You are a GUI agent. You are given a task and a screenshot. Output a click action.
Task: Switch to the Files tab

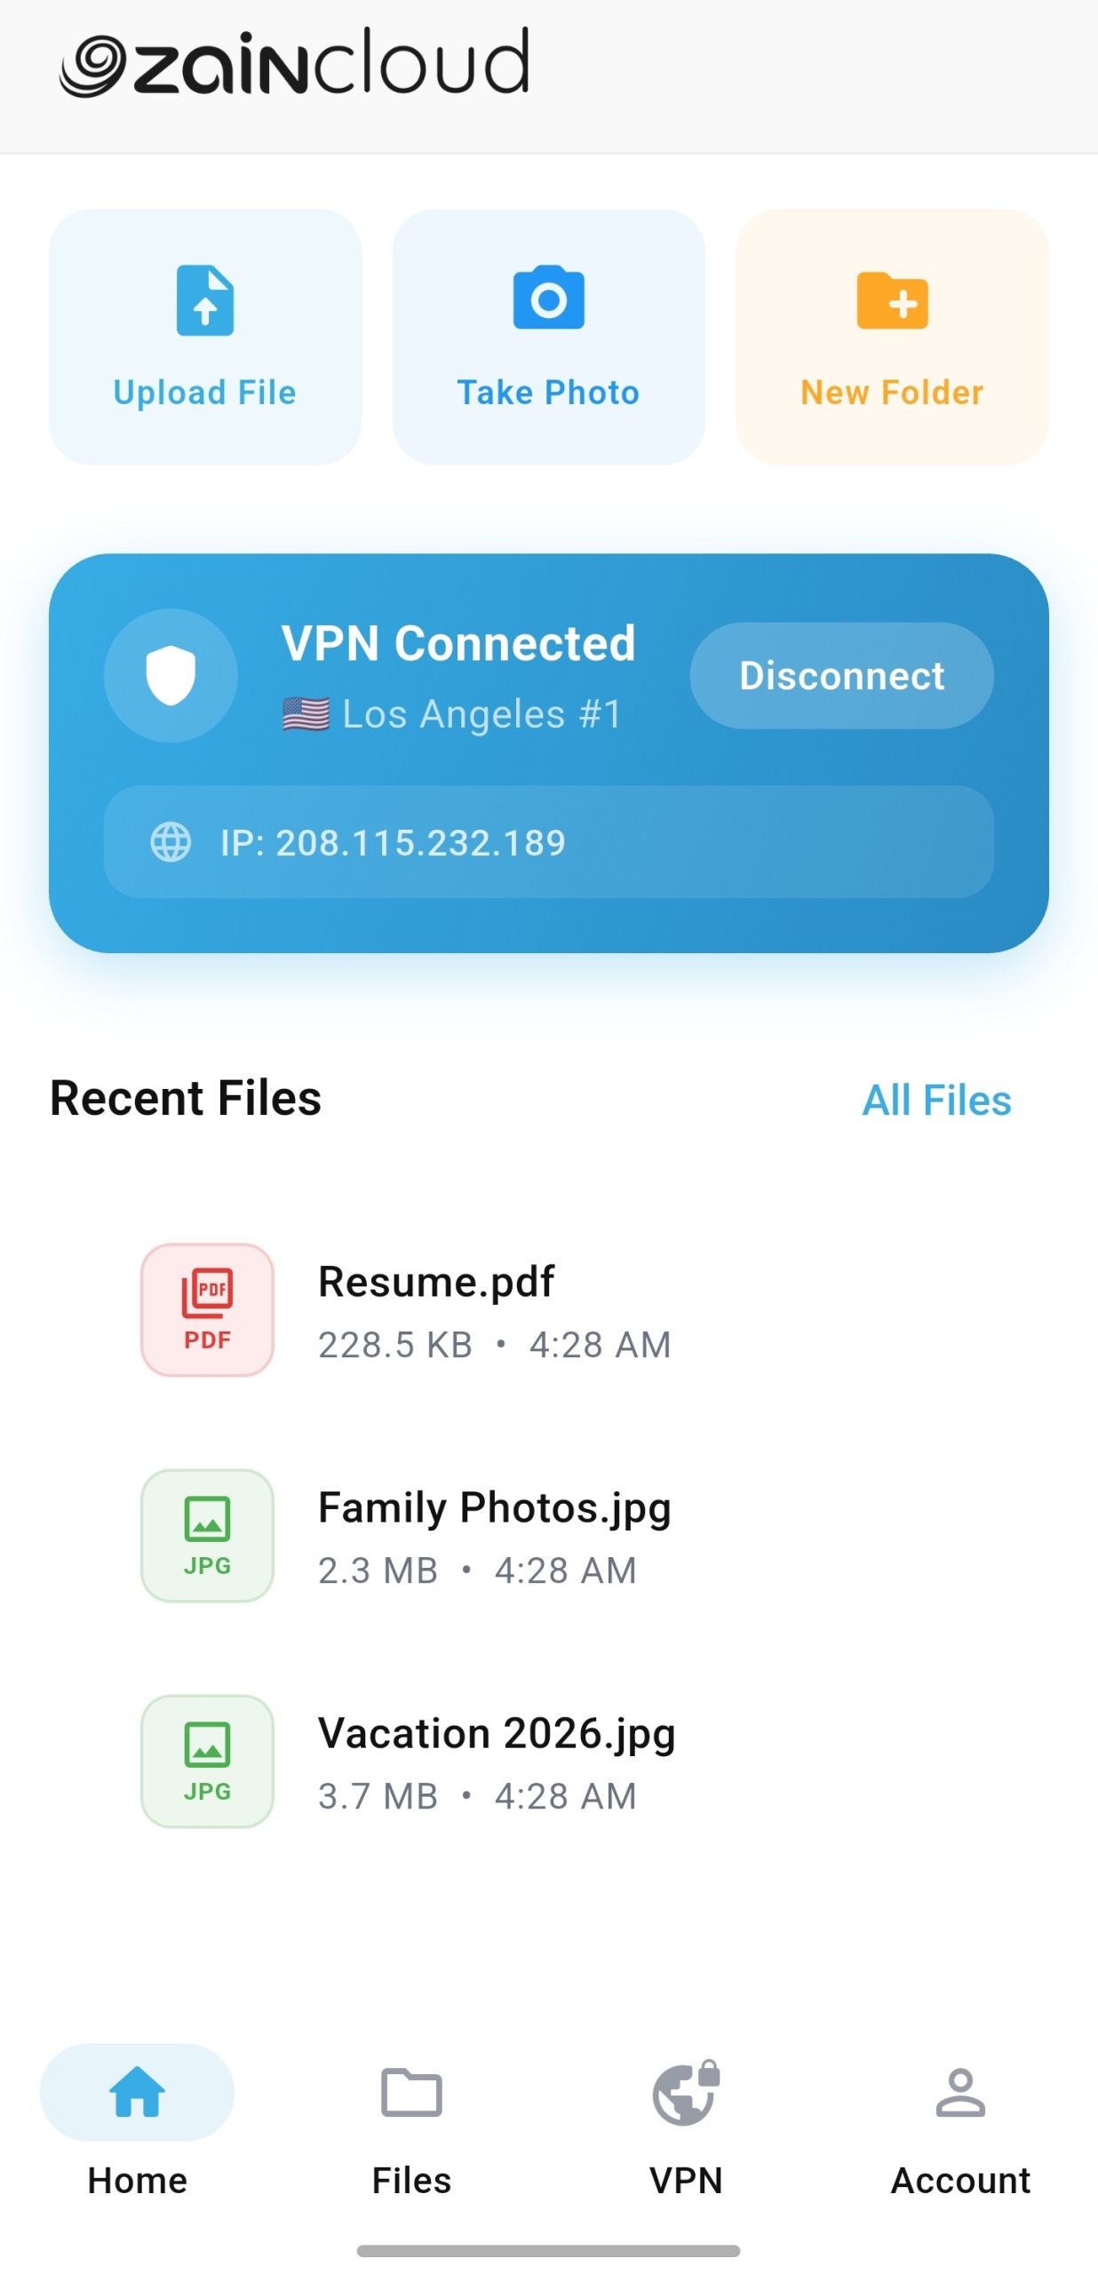pyautogui.click(x=411, y=2128)
